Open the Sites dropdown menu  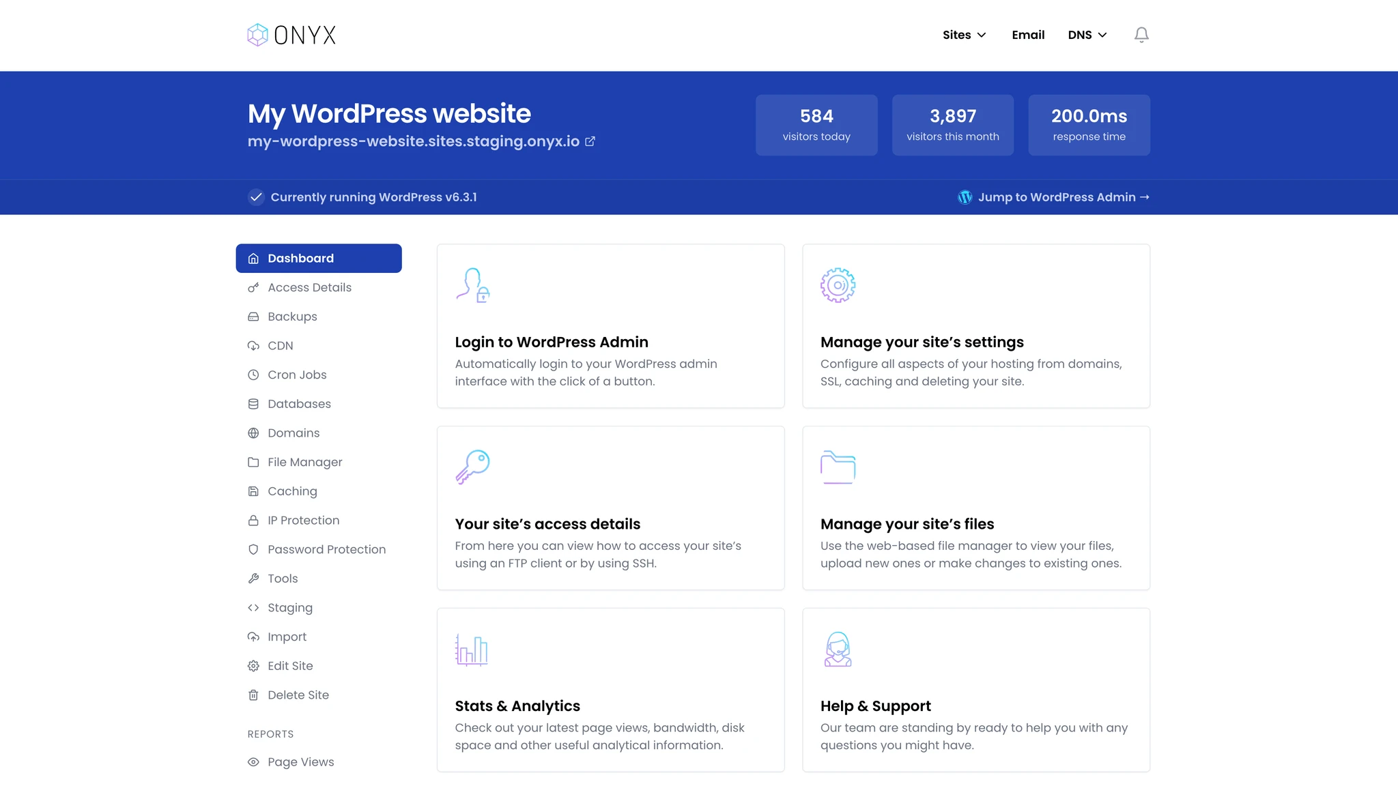pyautogui.click(x=964, y=35)
